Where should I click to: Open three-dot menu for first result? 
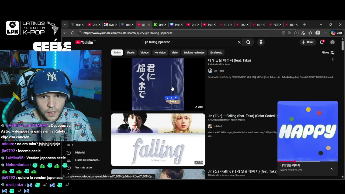click(x=333, y=60)
